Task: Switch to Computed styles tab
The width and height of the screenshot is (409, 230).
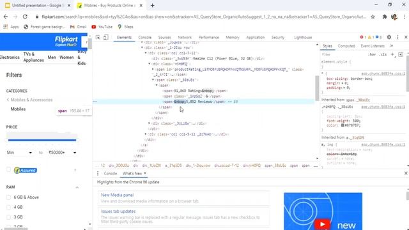Action: (x=346, y=46)
